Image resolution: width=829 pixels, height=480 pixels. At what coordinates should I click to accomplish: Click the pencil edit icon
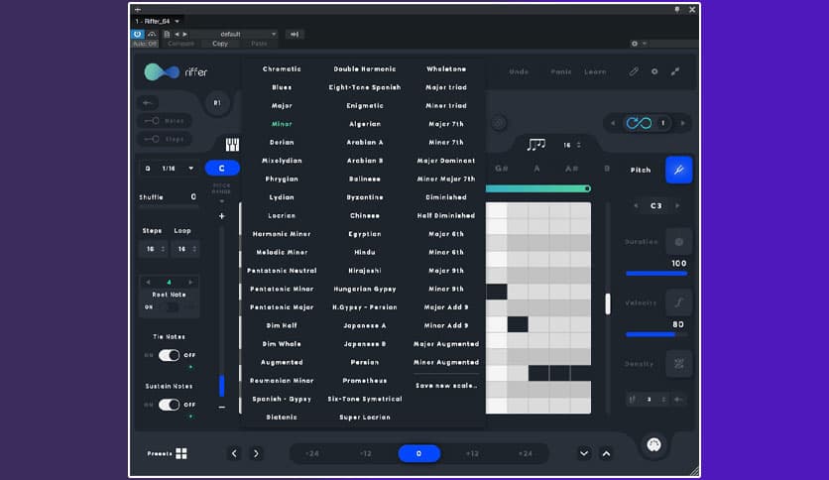[634, 71]
